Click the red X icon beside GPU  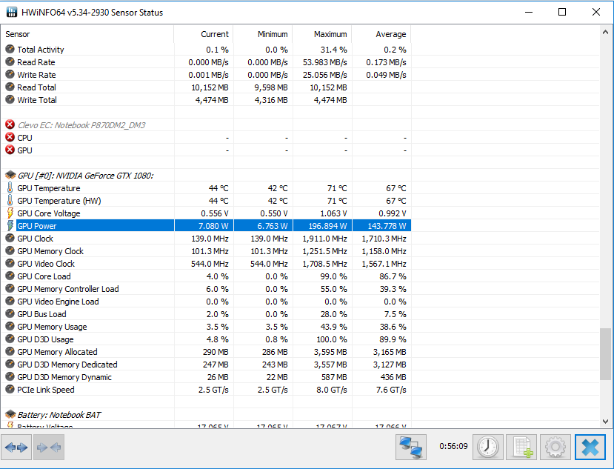click(10, 150)
